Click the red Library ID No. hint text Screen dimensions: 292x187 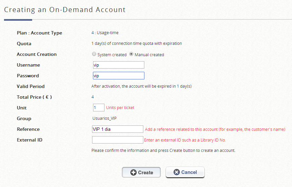(x=187, y=140)
